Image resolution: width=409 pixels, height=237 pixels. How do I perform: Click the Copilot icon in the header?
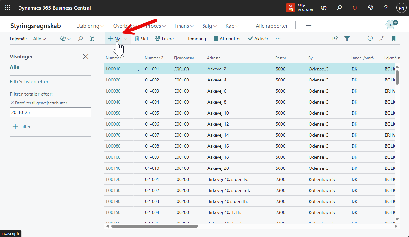323,8
